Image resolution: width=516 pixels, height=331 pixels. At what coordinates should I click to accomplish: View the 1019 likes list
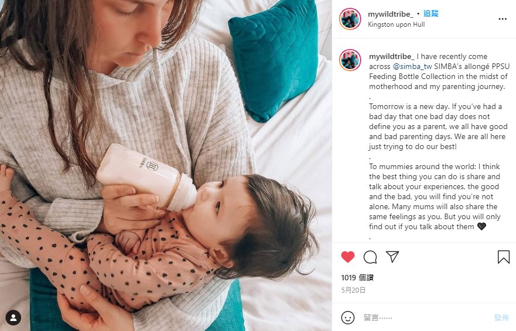[357, 278]
